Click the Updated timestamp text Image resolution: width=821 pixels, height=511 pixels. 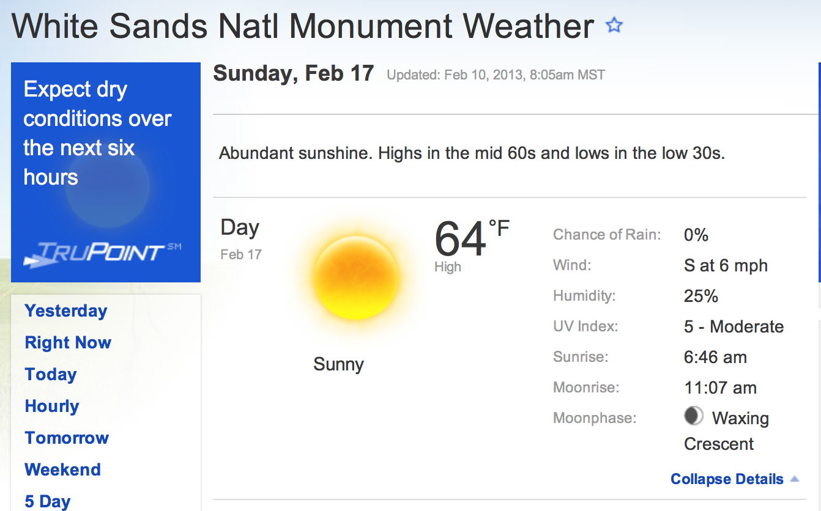[x=496, y=75]
